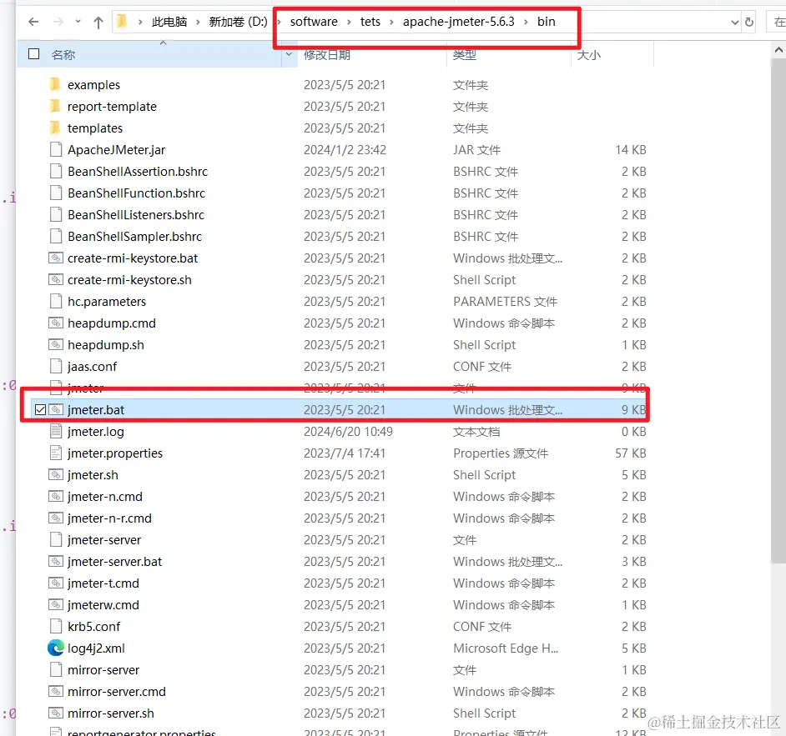Expand the address bar history dropdown
The width and height of the screenshot is (786, 736).
735,22
